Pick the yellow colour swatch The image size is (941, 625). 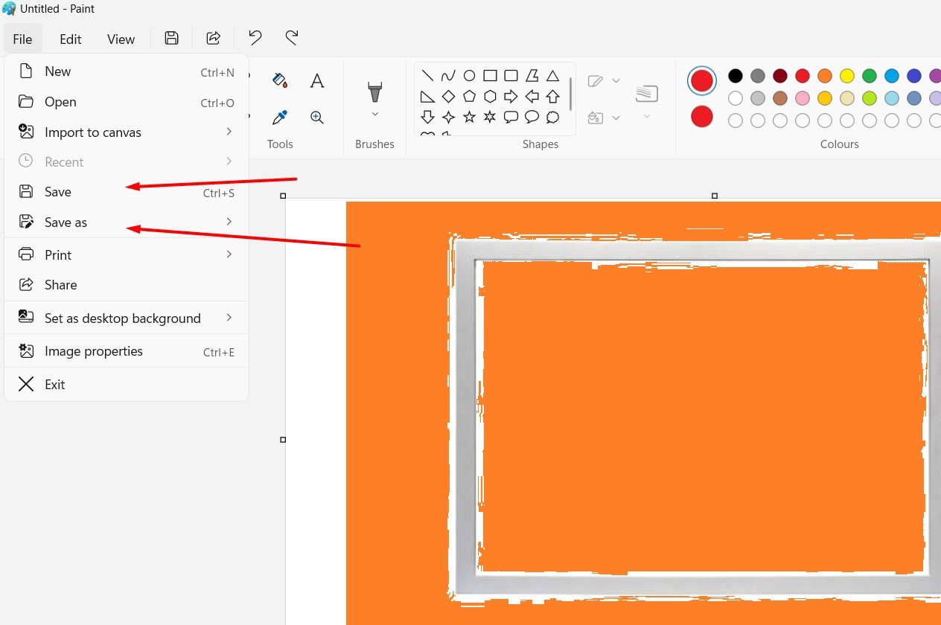pos(847,75)
